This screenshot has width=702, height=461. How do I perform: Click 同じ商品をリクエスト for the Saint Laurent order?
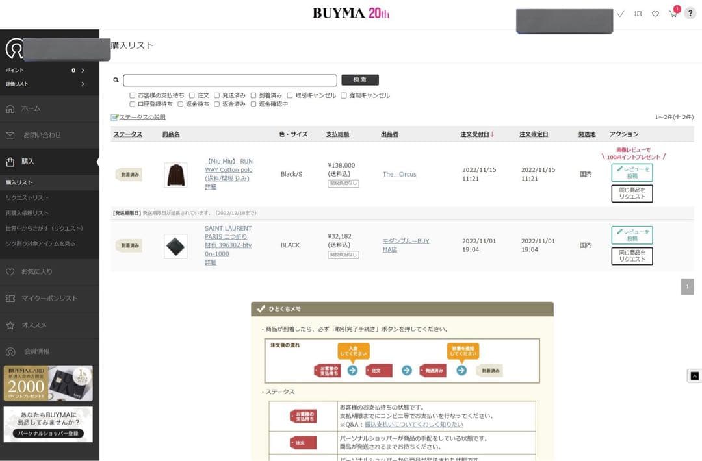click(x=632, y=256)
